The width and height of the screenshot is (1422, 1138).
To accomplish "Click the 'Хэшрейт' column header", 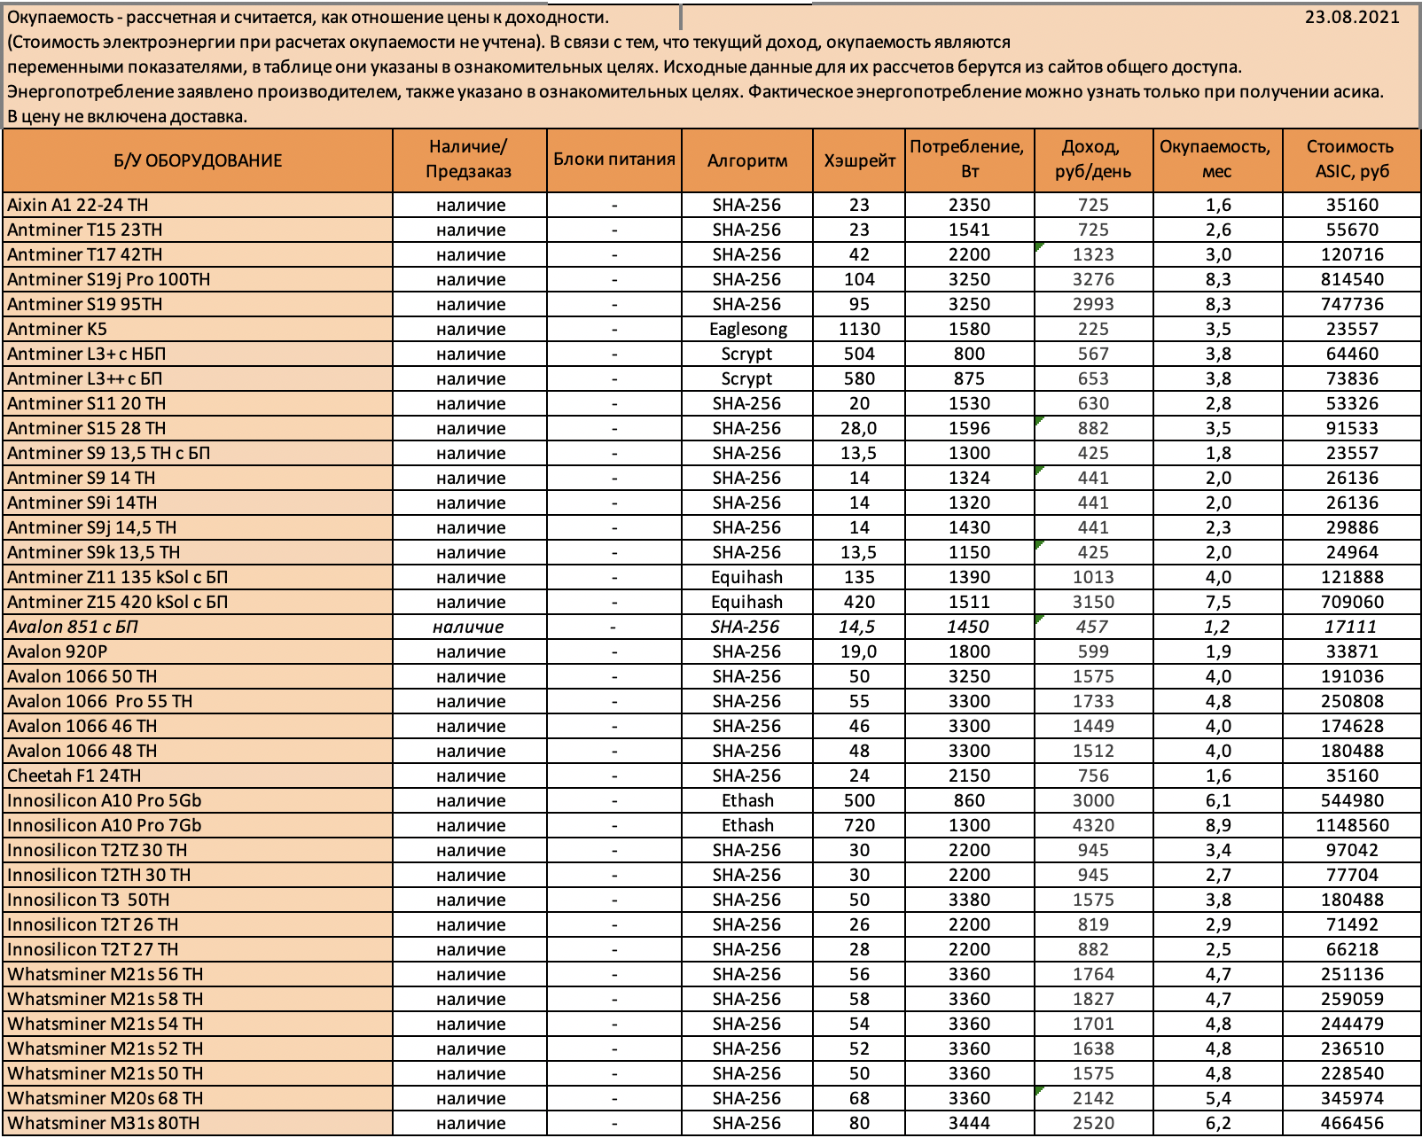I will pos(859,160).
